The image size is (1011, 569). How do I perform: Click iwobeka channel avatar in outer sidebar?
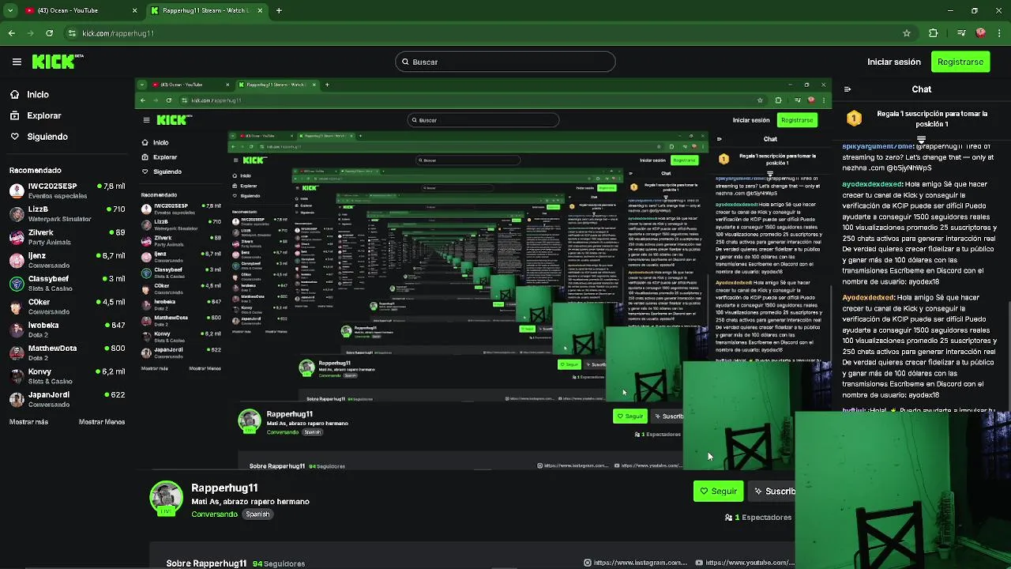pyautogui.click(x=17, y=330)
